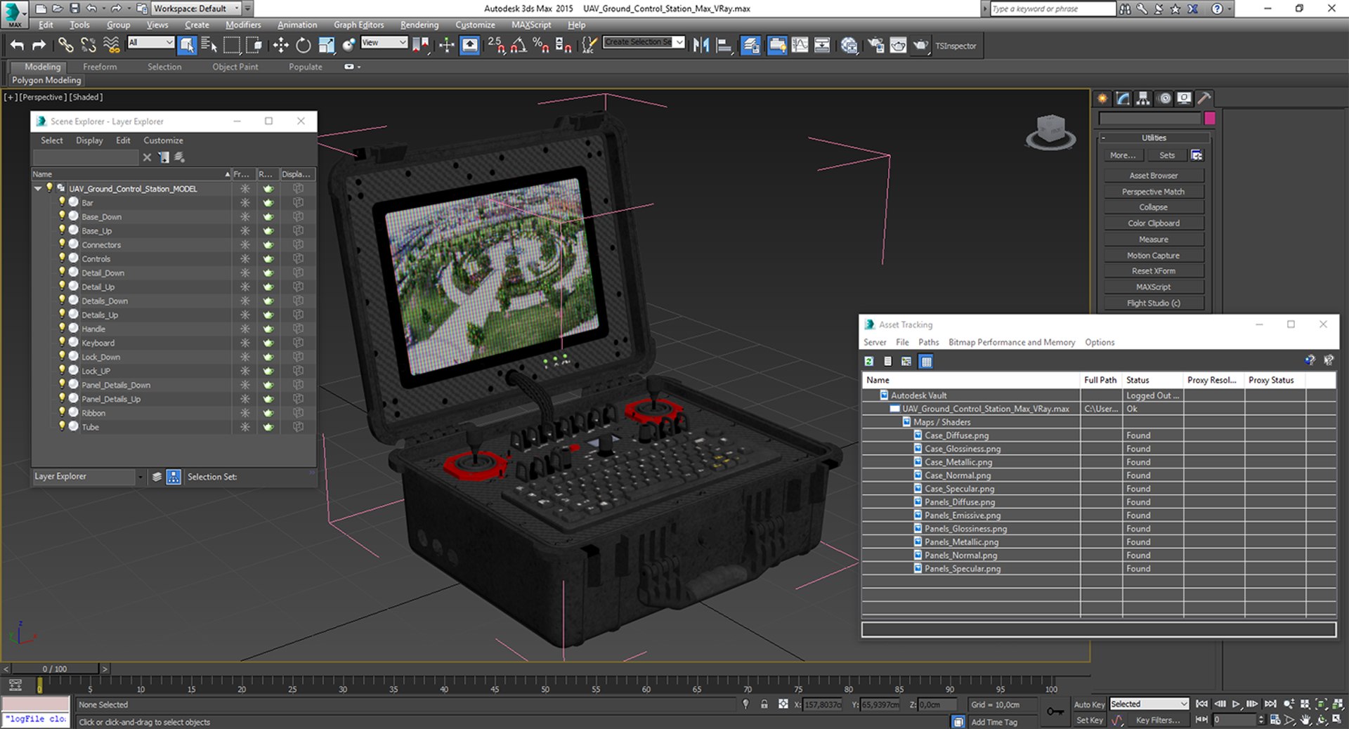Open the Create command panel tab
Image resolution: width=1349 pixels, height=729 pixels.
point(1102,98)
